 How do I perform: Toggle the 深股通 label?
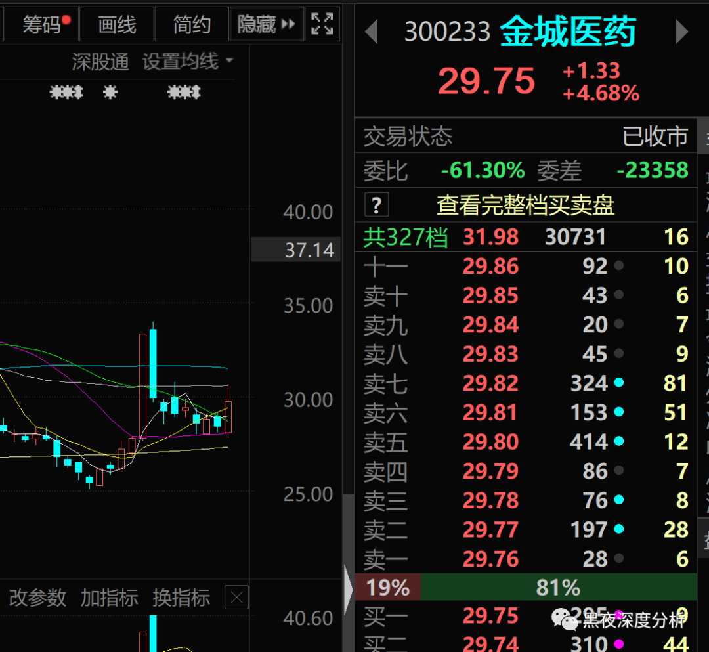100,62
